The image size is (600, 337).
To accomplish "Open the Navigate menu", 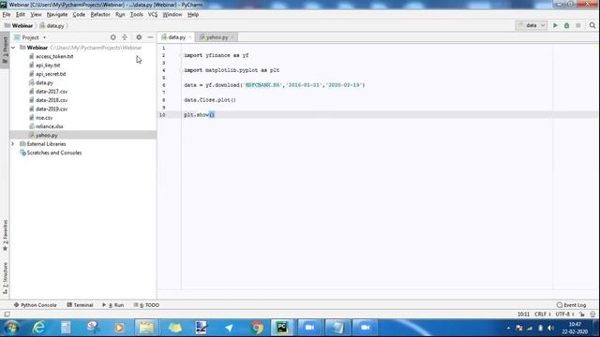I will tap(57, 15).
